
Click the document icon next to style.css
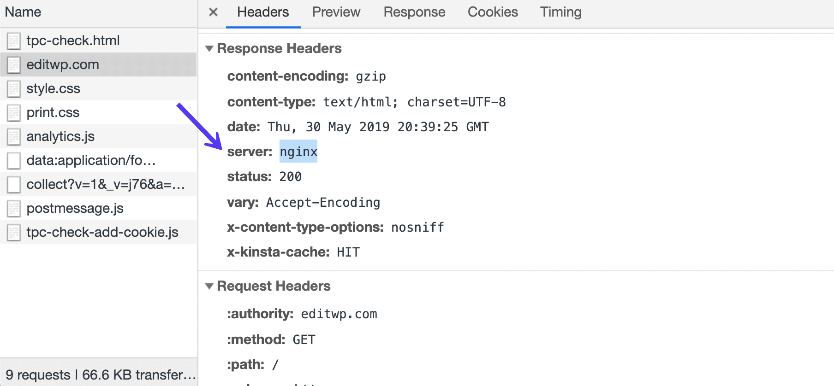coord(14,88)
